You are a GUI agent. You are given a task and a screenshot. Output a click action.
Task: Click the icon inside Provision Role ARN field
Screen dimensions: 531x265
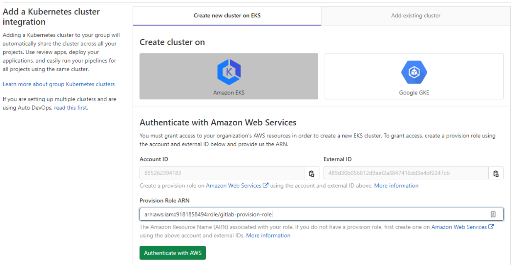(x=493, y=214)
